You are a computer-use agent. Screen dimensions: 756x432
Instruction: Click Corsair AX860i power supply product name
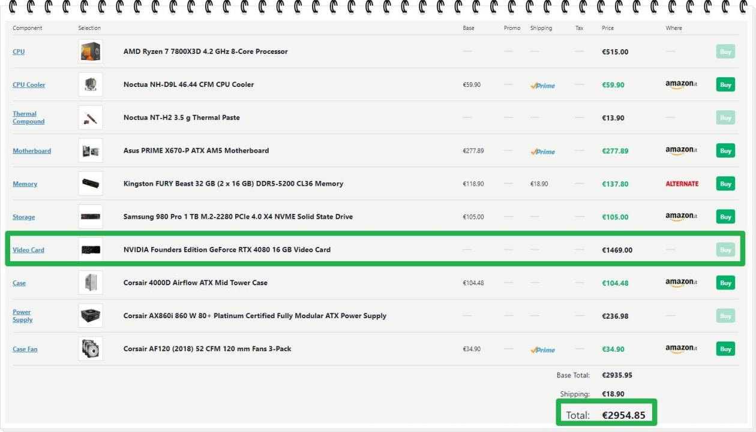pyautogui.click(x=254, y=316)
